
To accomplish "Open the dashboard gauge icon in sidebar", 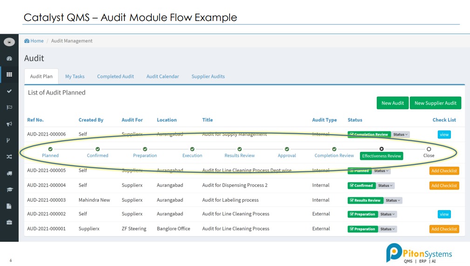I will pos(9,59).
